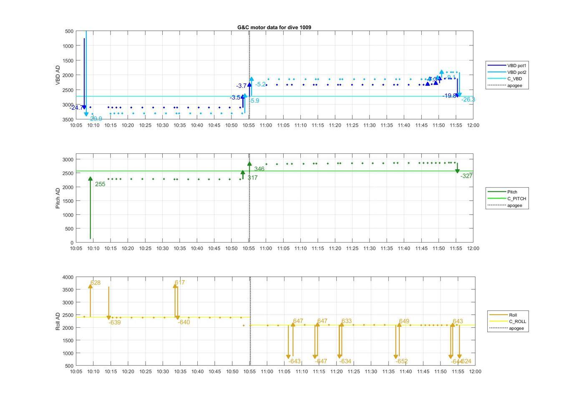The height and width of the screenshot is (411, 584).
Task: Select 'VBD pot1' legend entry
Action: click(x=507, y=65)
